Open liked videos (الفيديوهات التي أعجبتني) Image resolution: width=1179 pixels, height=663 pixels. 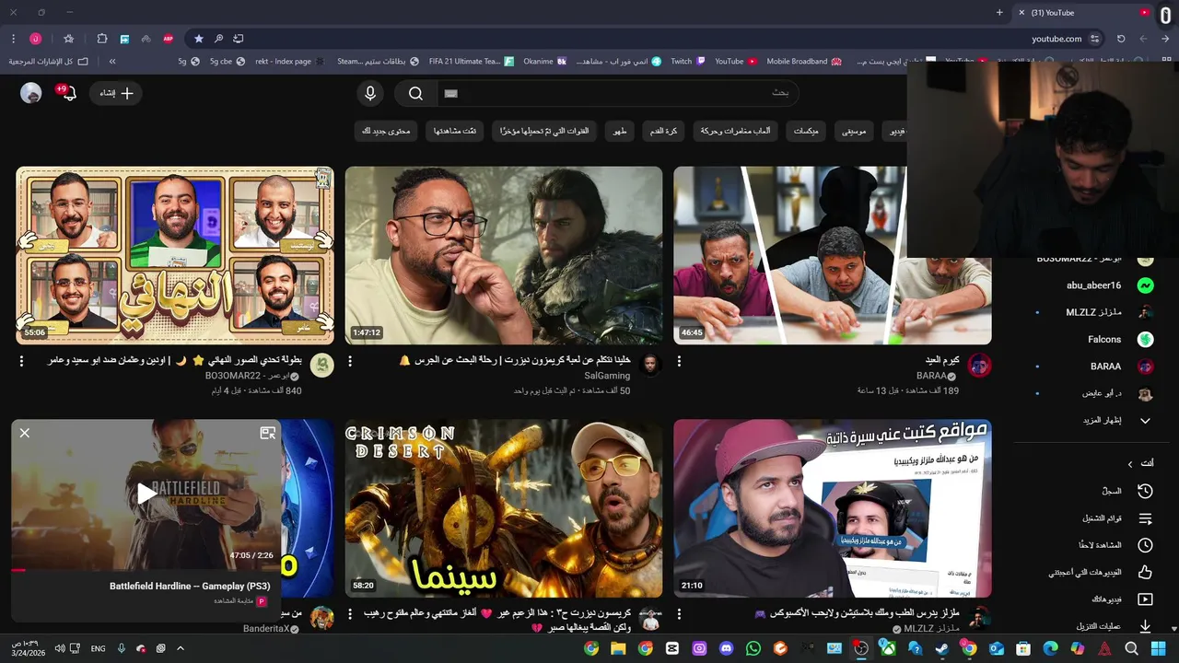[1101, 573]
